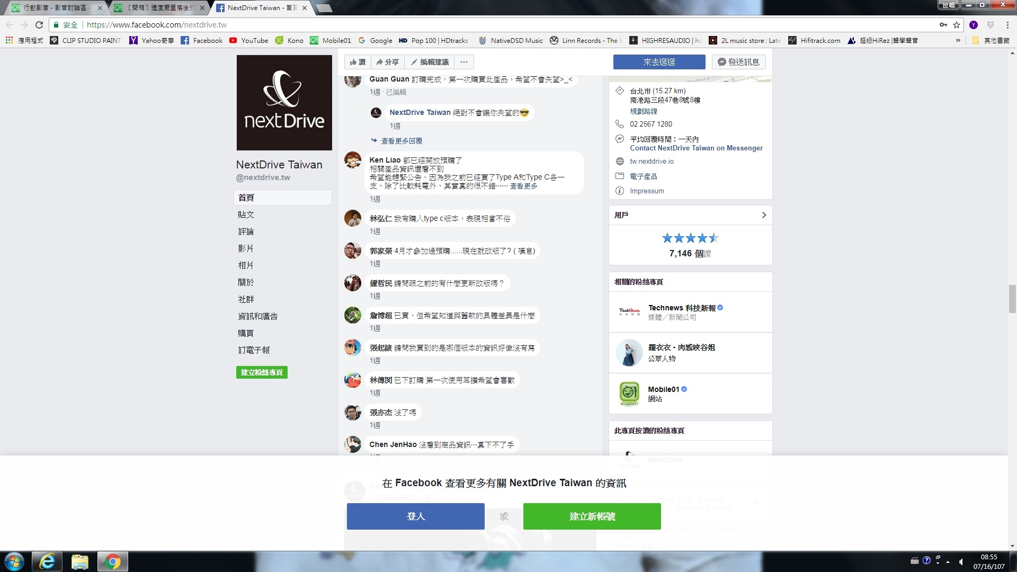Screen dimensions: 1017x572
Task: Click the green 建立新帳號 button
Action: [x=592, y=516]
